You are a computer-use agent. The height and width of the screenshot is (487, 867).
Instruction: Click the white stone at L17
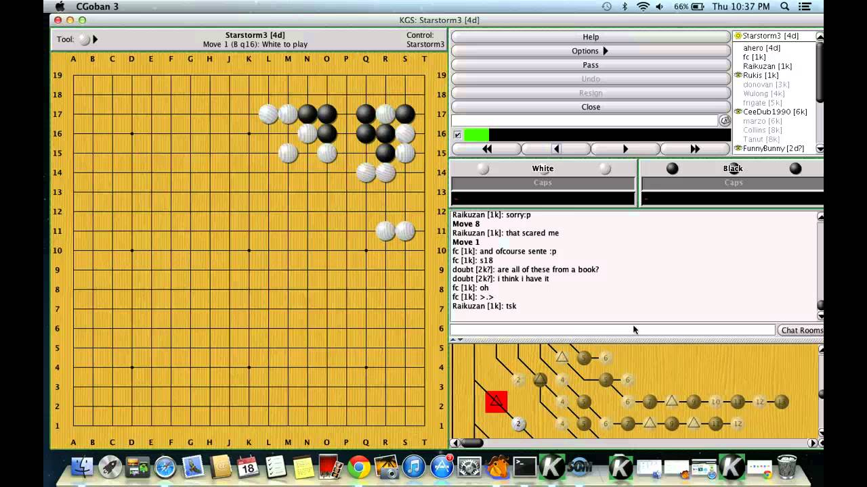268,114
